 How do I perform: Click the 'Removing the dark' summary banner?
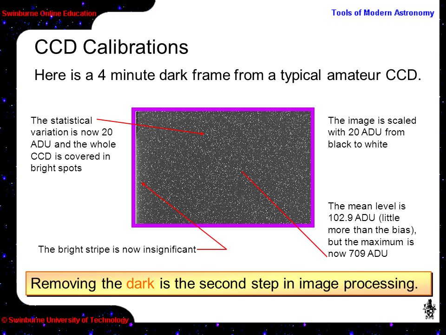click(x=229, y=283)
